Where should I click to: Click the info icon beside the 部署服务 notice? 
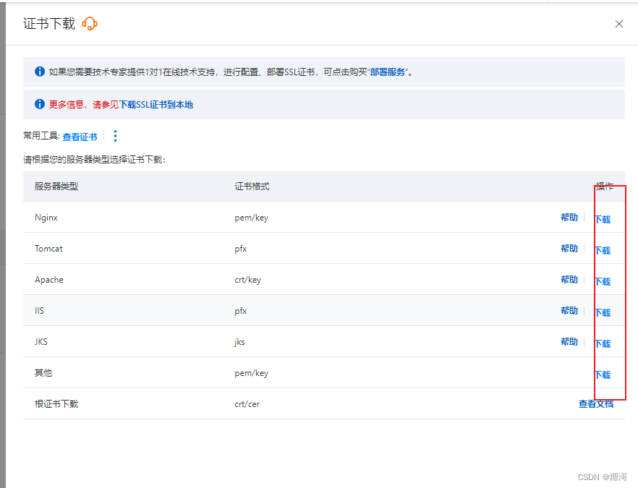coord(40,72)
